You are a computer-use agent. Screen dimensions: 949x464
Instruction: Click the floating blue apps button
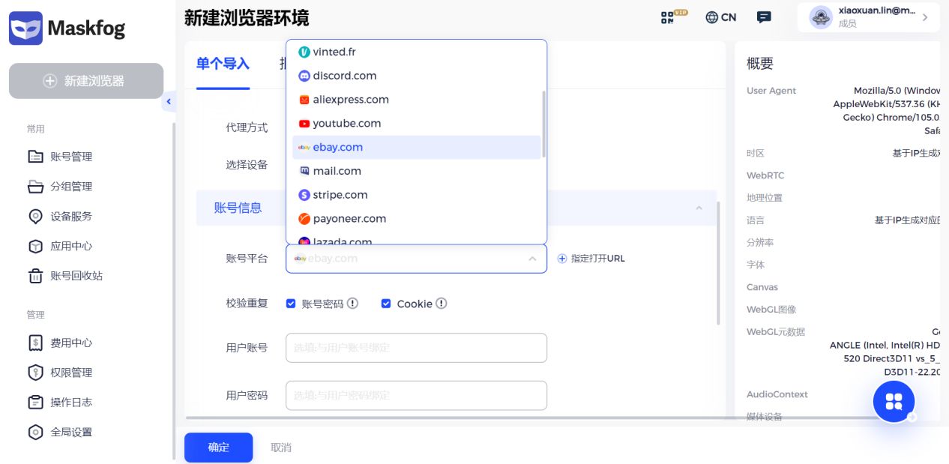(894, 402)
